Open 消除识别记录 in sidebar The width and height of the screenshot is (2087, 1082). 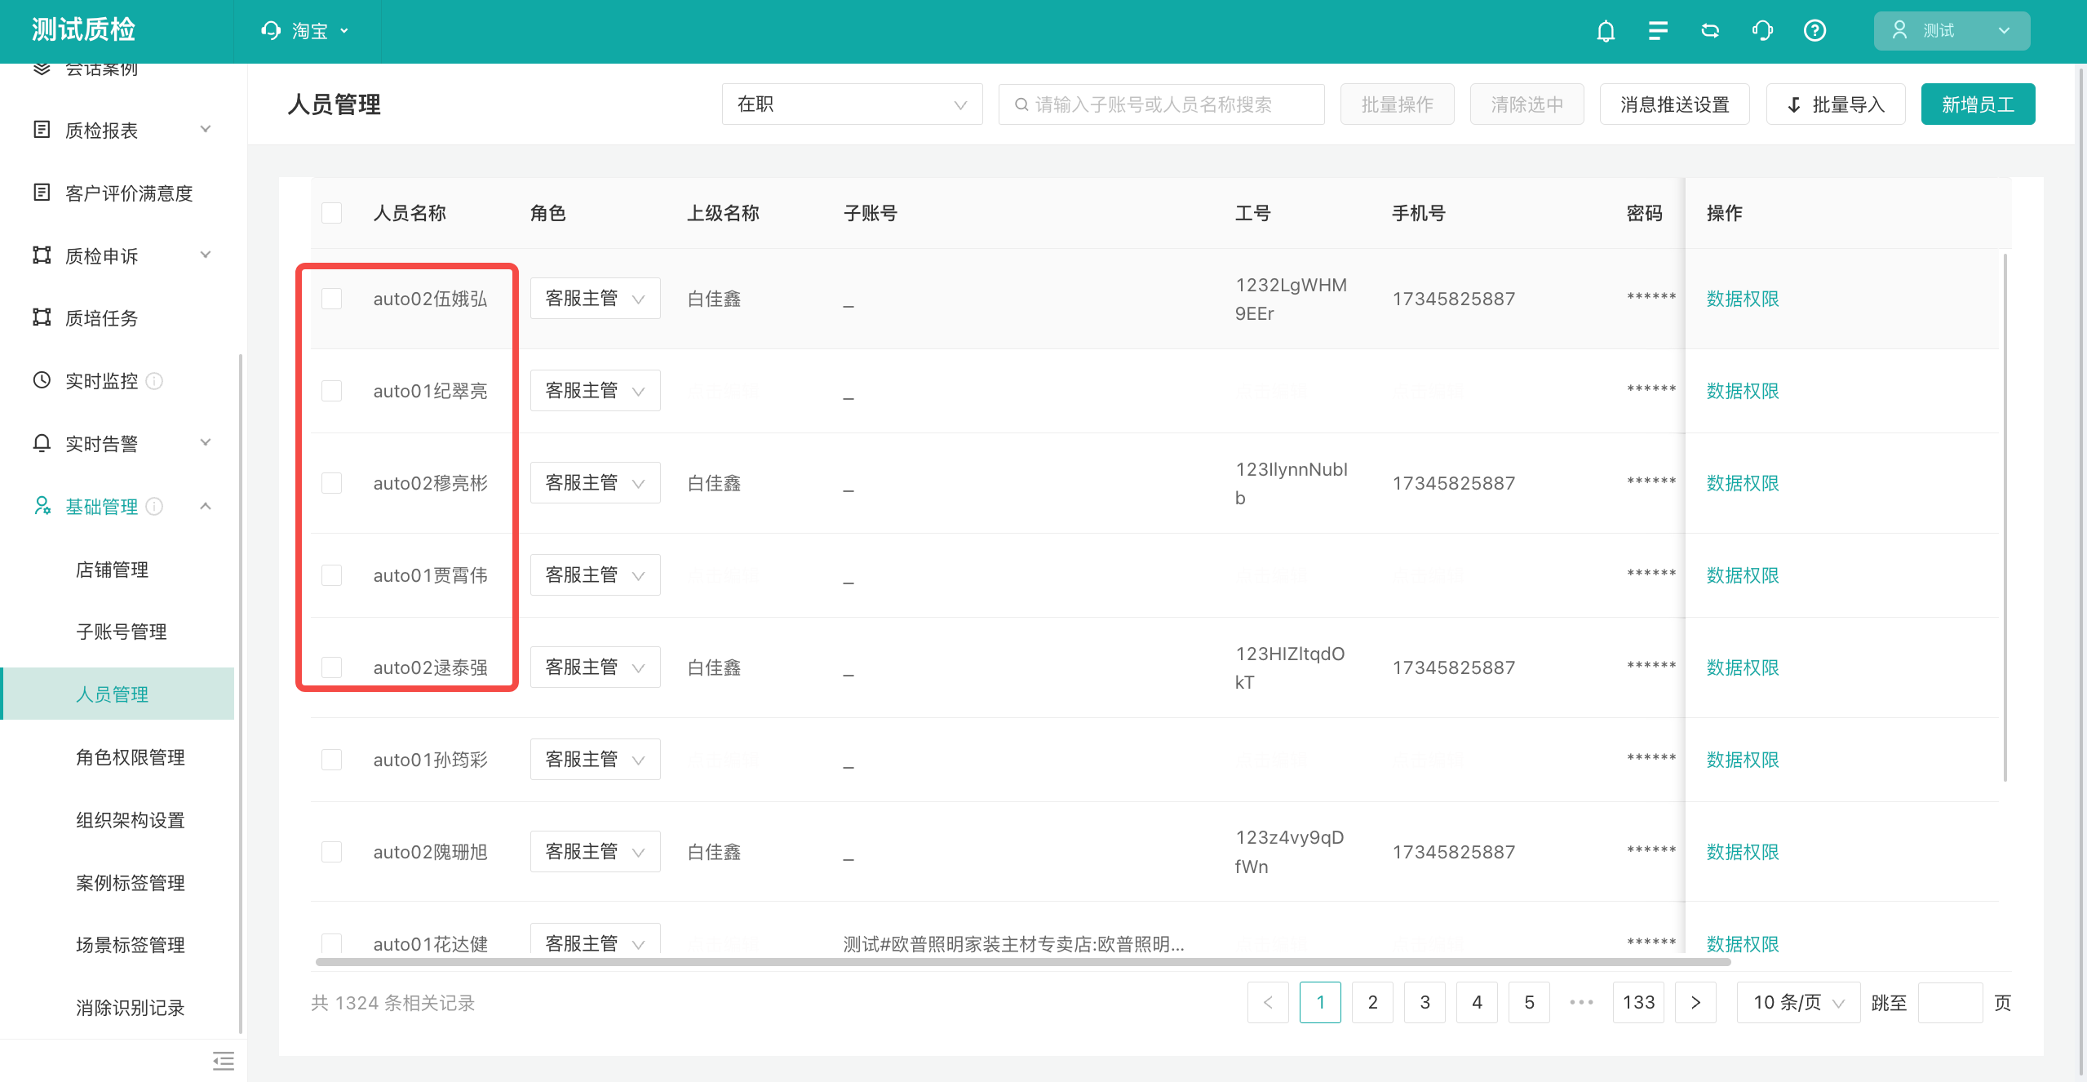point(131,1008)
